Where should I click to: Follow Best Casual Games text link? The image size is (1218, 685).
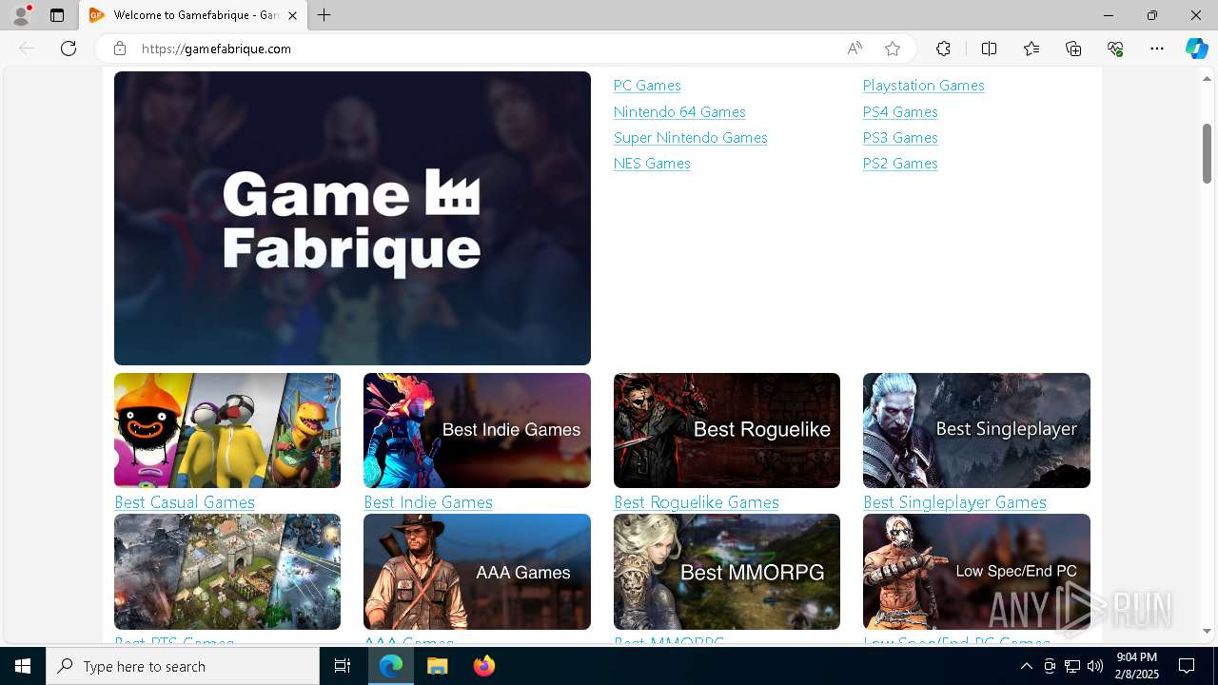185,502
